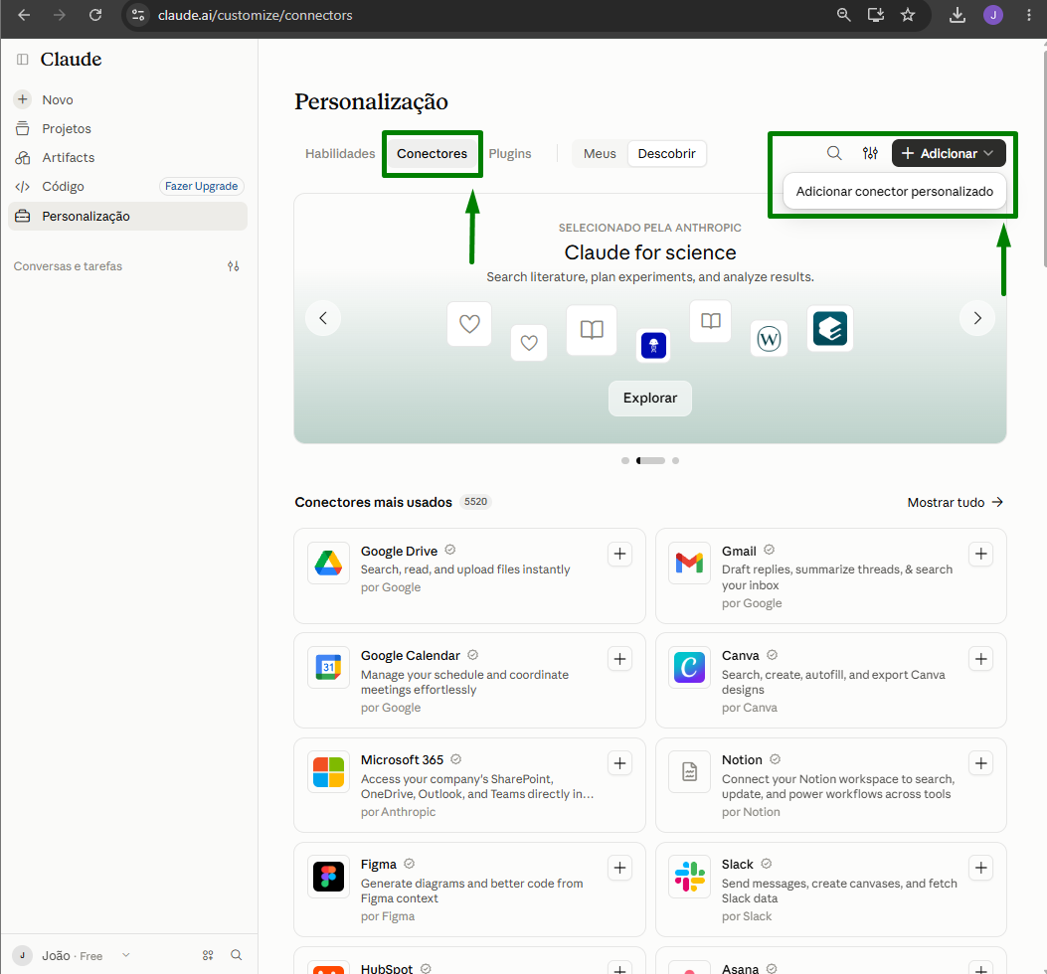The width and height of the screenshot is (1047, 974).
Task: Click the address bar URL claude.ai/customize/connectors
Action: 256,15
